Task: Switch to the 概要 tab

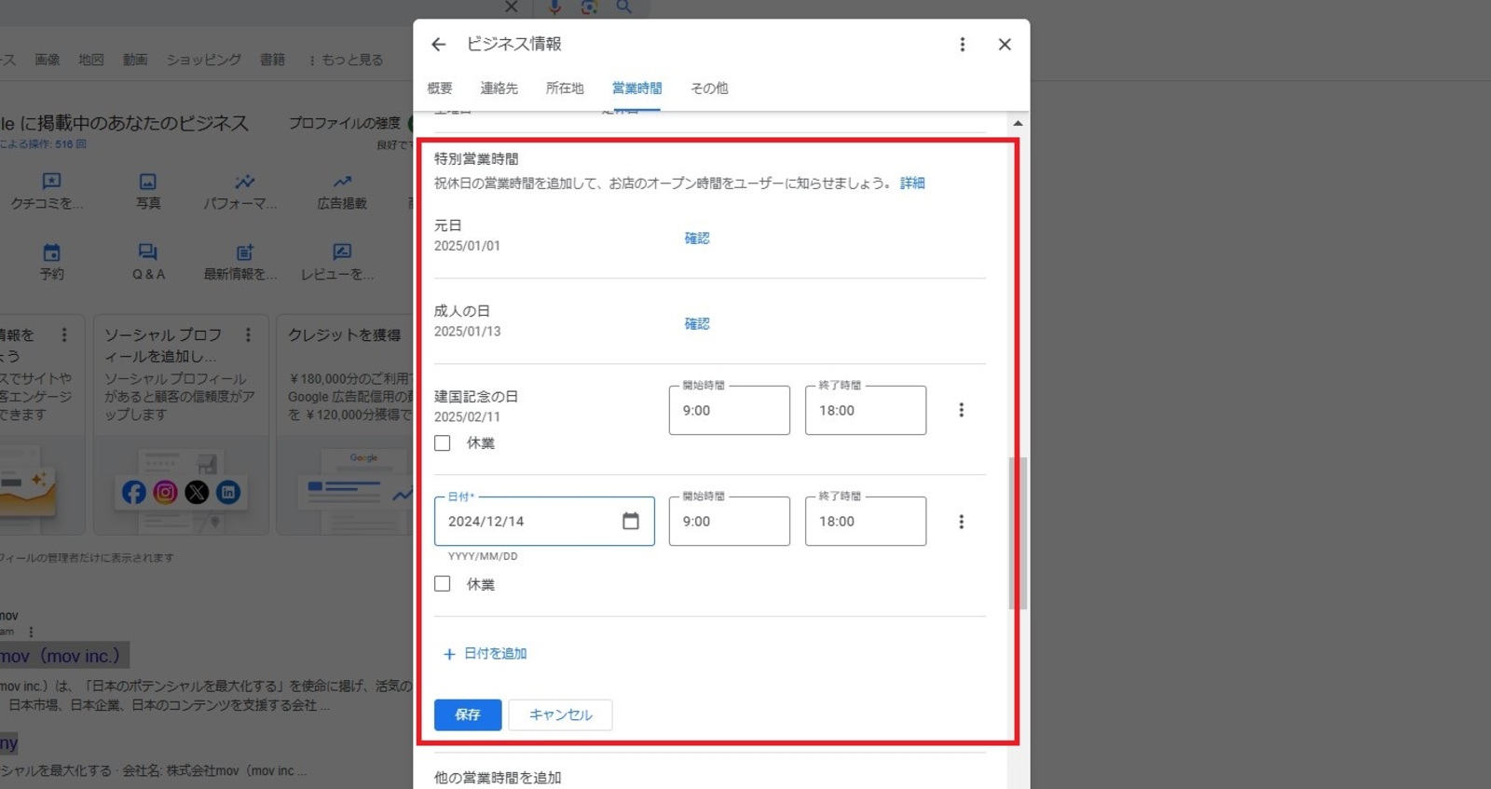Action: click(x=440, y=88)
